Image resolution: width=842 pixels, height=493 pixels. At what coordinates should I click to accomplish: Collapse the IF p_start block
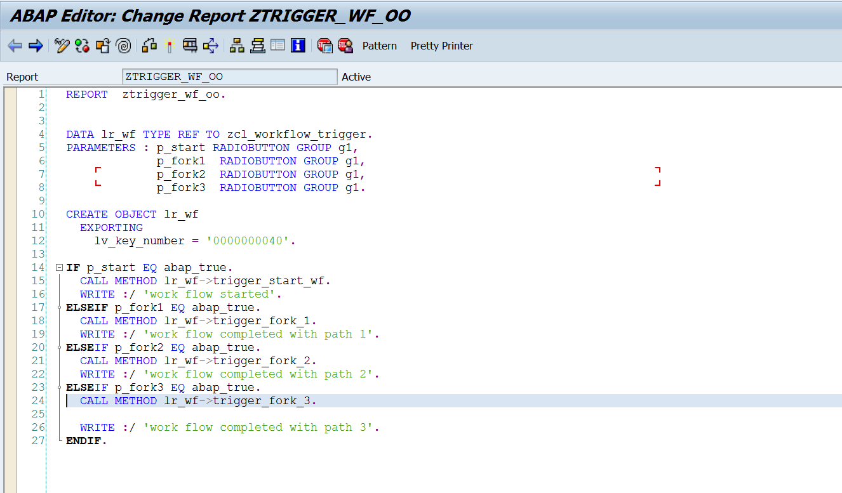59,267
